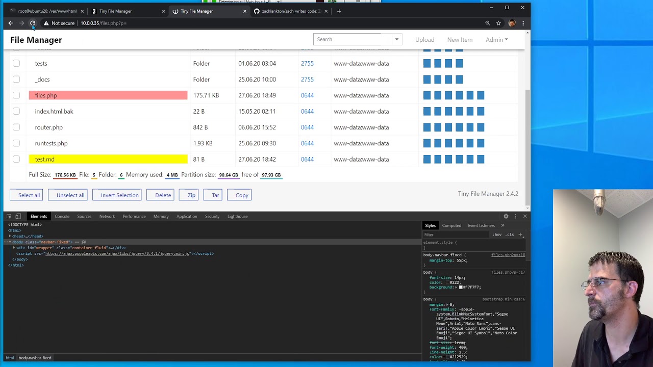Viewport: 653px width, 367px height.
Task: Switch to the Lighthouse tab
Action: pyautogui.click(x=237, y=216)
